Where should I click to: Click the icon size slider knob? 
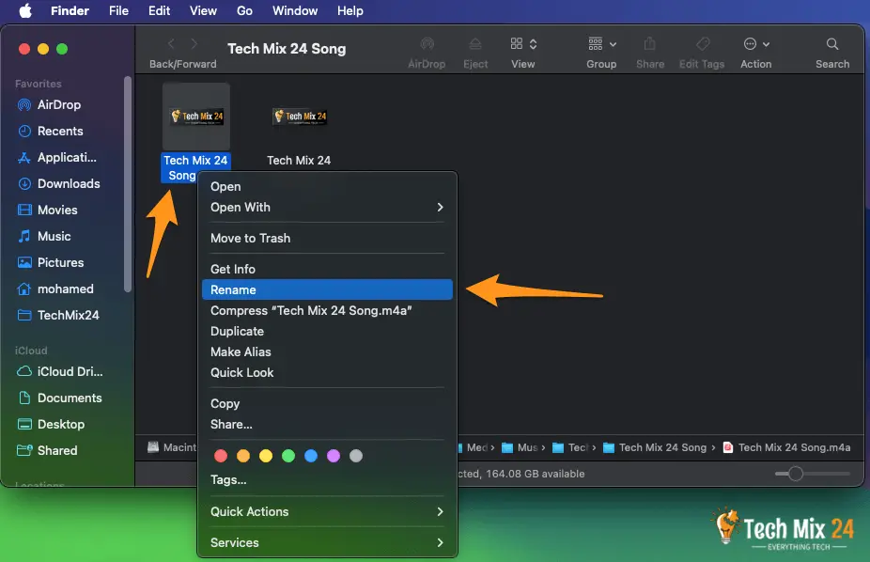796,474
